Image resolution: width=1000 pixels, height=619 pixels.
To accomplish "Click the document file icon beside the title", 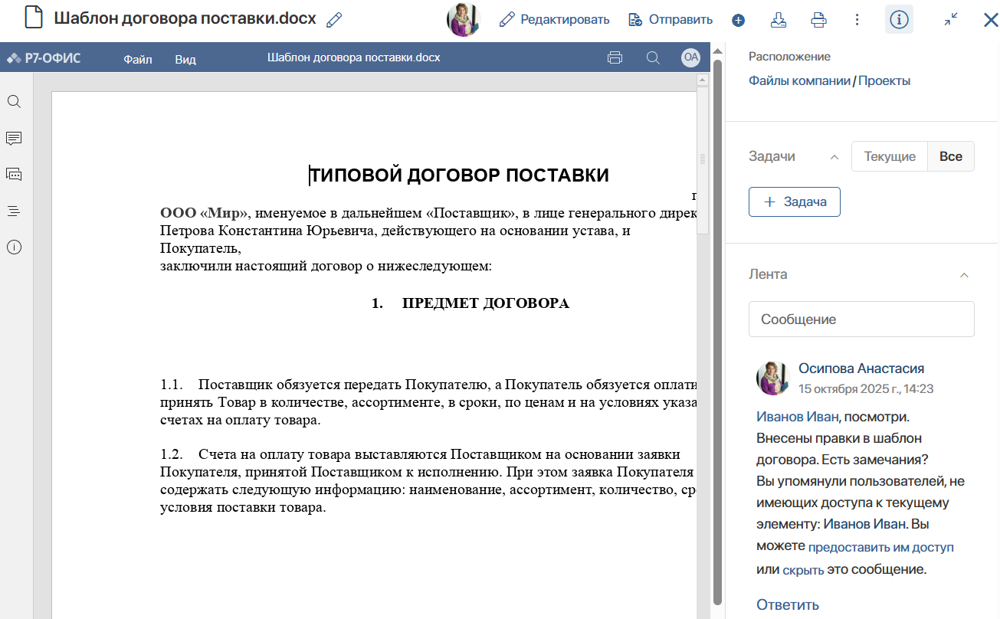I will pos(34,18).
